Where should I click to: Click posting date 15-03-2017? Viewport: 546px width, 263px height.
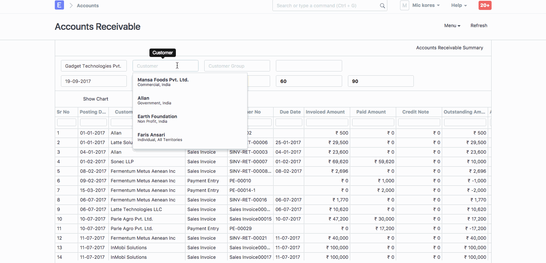point(93,190)
